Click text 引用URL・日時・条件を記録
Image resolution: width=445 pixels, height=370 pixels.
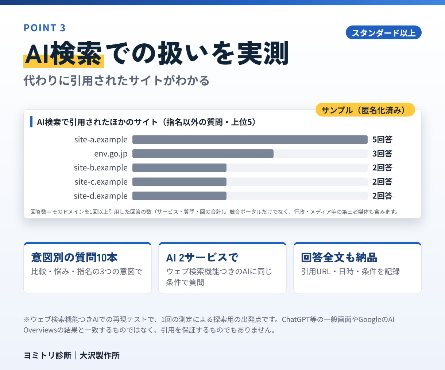[351, 272]
